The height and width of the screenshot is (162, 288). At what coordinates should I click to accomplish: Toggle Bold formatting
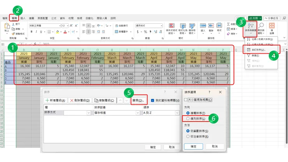(32, 32)
